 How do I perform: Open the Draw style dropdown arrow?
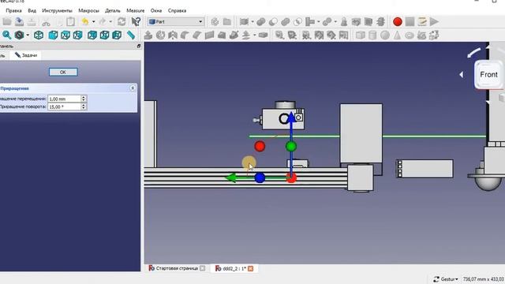pyautogui.click(x=28, y=35)
